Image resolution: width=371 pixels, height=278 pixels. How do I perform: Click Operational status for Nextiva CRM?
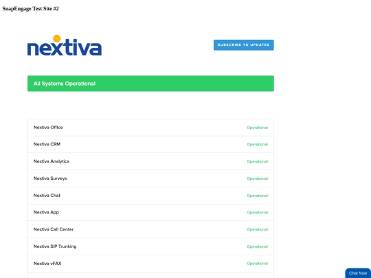tap(258, 144)
